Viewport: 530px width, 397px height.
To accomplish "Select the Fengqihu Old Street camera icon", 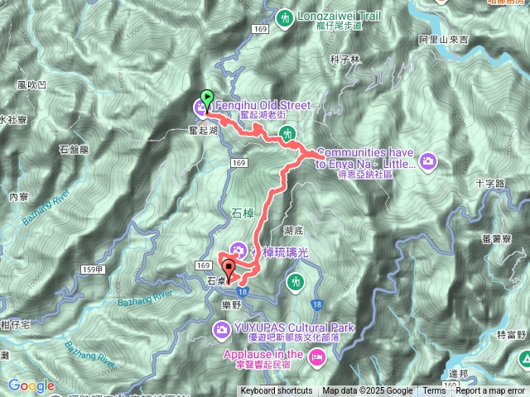I will 200,108.
